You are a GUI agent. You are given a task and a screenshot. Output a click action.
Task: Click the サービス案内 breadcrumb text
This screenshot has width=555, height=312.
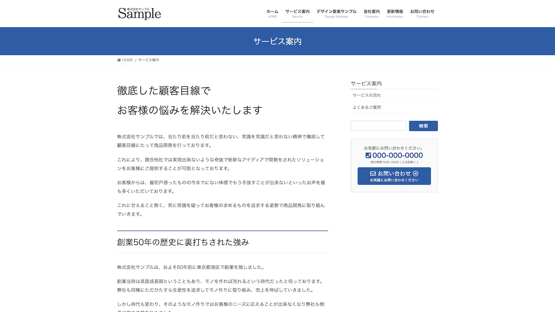point(149,60)
